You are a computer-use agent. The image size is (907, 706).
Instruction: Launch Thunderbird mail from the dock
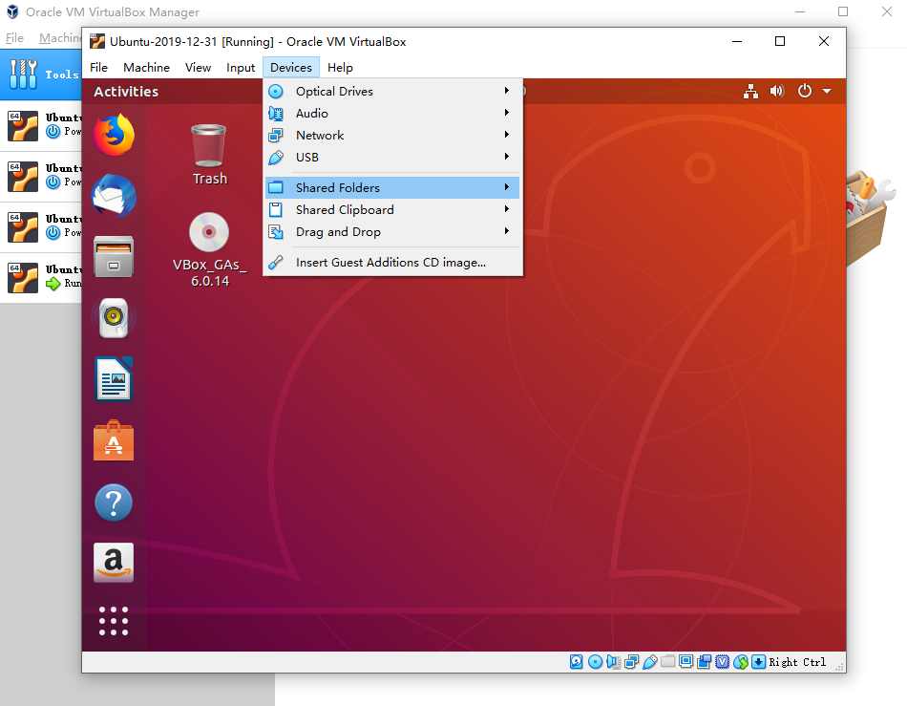pos(114,196)
